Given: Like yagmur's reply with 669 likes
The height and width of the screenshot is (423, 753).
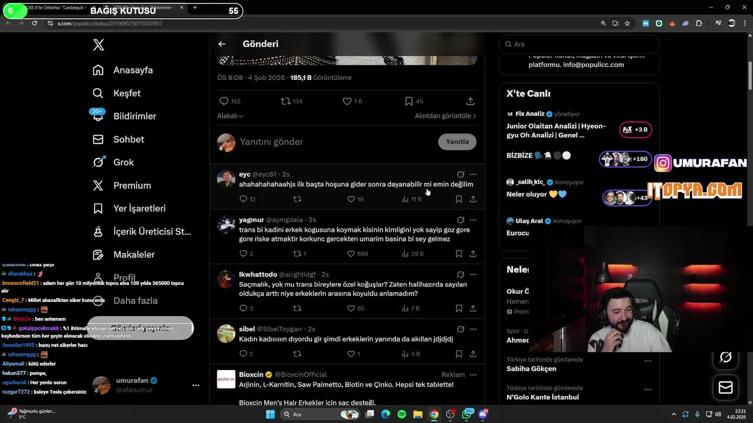Looking at the screenshot, I should click(351, 254).
